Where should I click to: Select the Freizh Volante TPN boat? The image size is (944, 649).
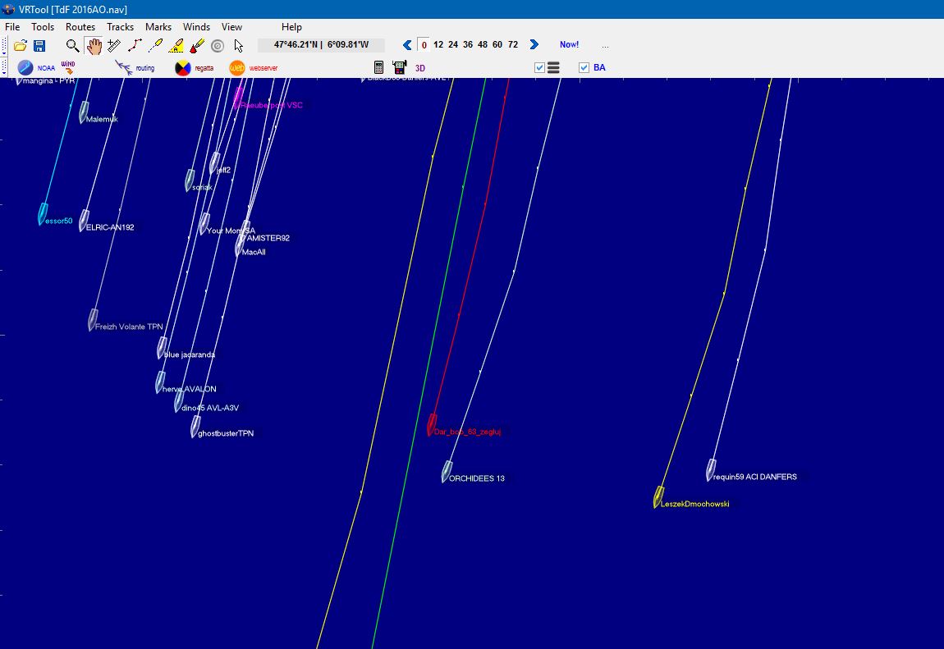[x=93, y=320]
